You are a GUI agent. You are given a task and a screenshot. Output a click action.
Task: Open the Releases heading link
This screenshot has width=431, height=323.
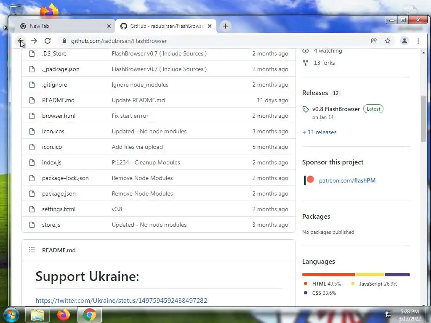[x=315, y=93]
